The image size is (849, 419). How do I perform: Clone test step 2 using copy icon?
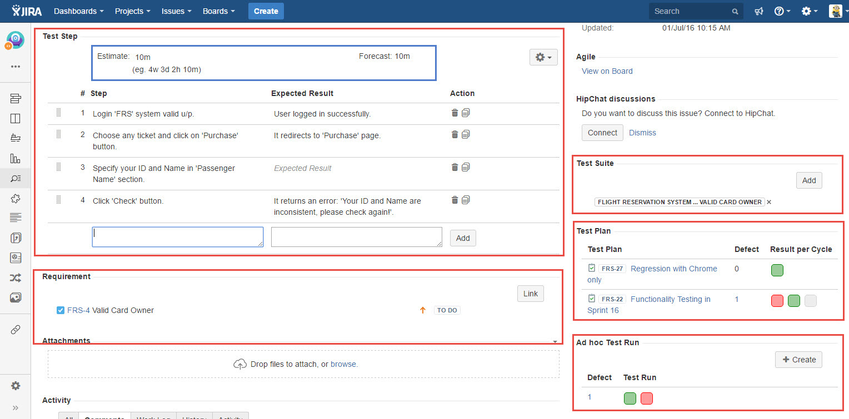point(466,134)
